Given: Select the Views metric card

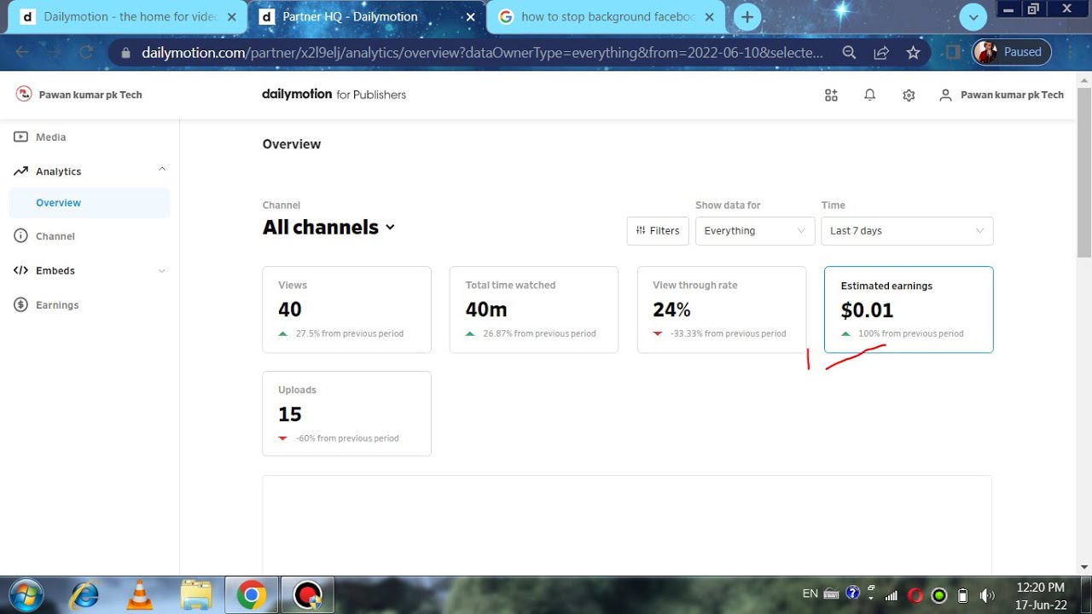Looking at the screenshot, I should 346,310.
